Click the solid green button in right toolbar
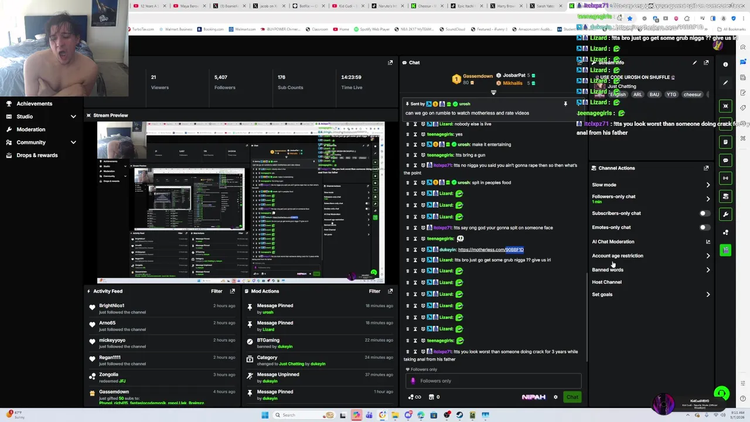This screenshot has width=750, height=422. coord(725,250)
